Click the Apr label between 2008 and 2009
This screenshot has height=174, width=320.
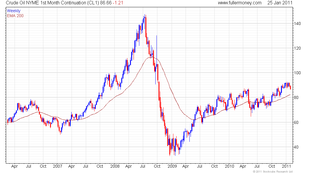129,166
